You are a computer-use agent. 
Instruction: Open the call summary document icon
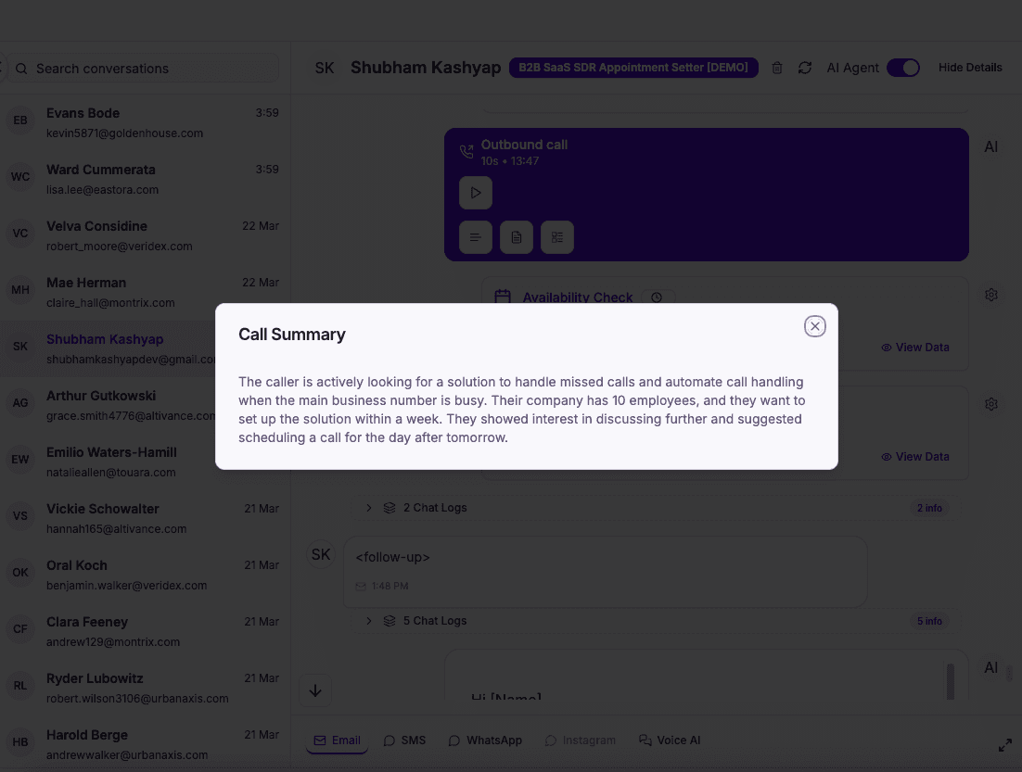(517, 237)
